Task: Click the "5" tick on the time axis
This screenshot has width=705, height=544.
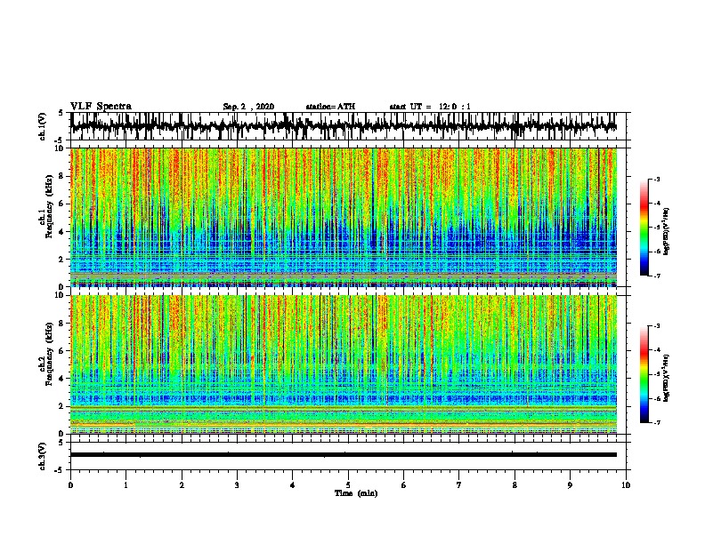Action: pos(348,485)
